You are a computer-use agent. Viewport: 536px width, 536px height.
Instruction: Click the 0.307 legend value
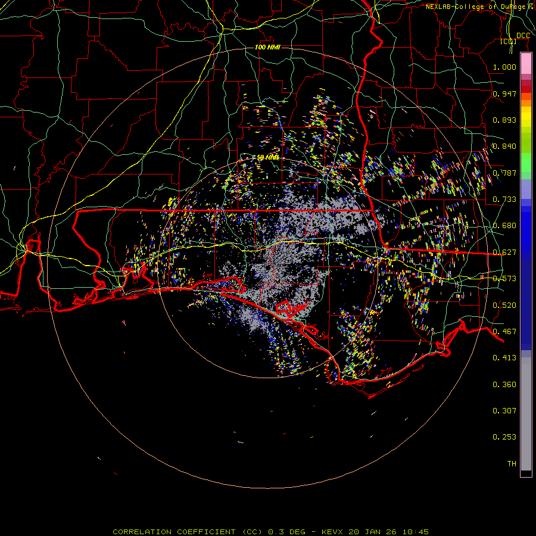(504, 411)
